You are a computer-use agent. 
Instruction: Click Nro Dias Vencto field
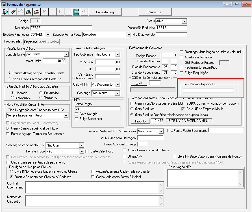171,35
